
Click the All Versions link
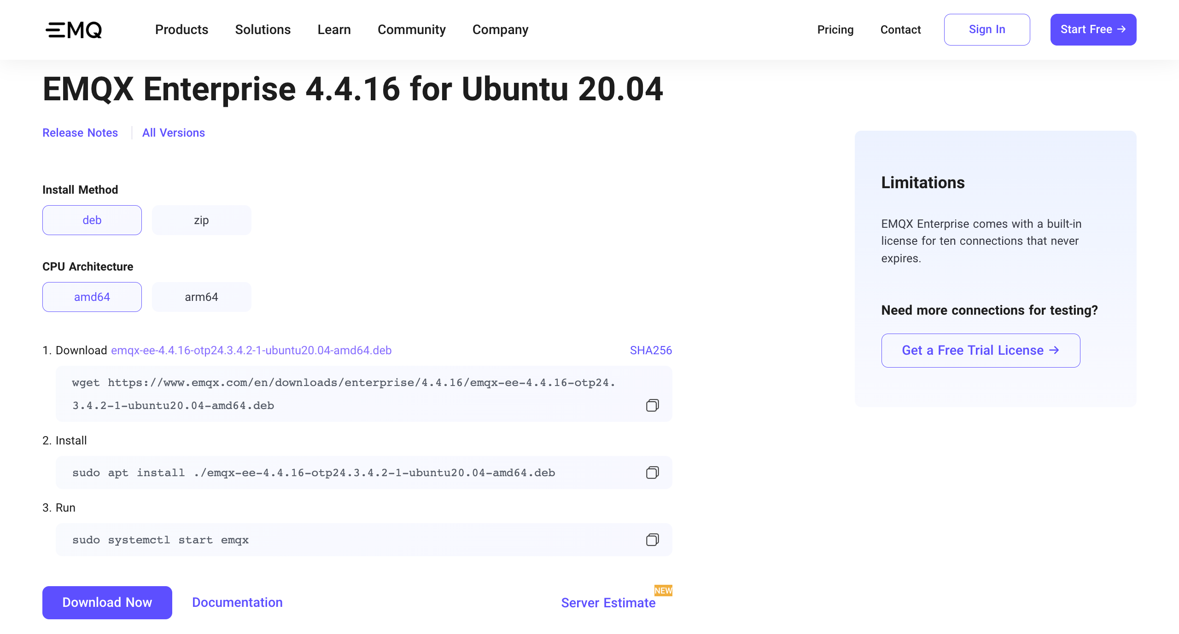[x=174, y=132]
